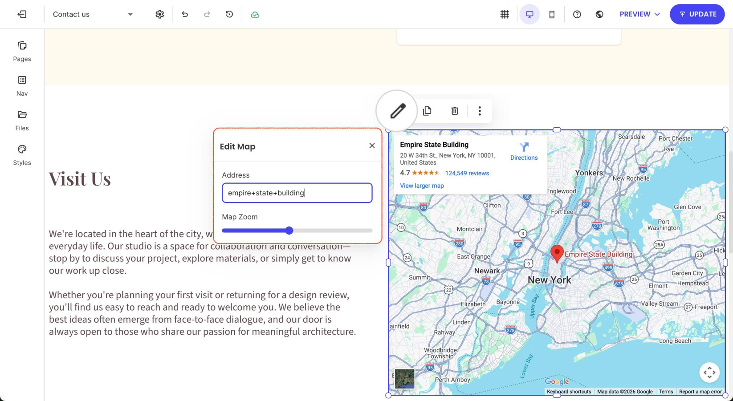
Task: Click the Google logo on the map
Action: tap(557, 381)
